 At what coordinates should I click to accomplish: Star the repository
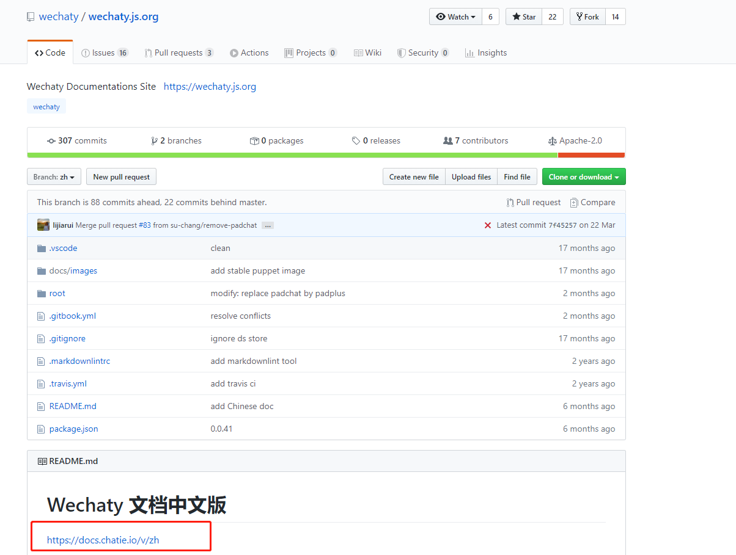pyautogui.click(x=524, y=17)
